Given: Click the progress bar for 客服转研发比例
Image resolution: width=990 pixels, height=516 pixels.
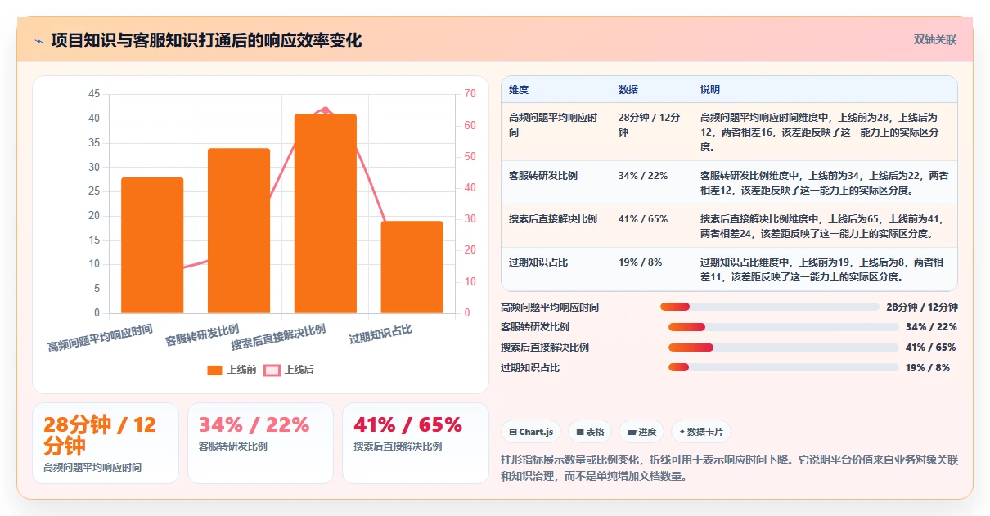Looking at the screenshot, I should coord(784,327).
